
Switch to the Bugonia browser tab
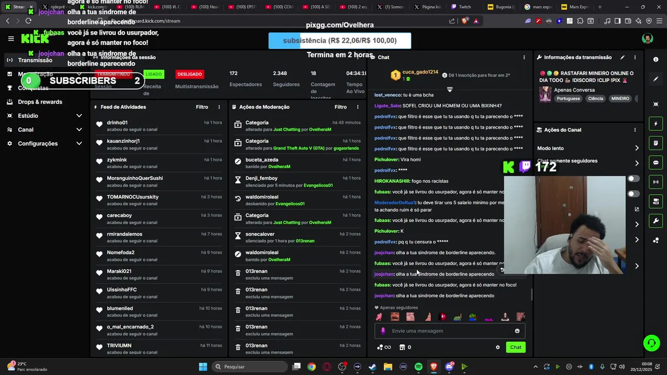[501, 7]
